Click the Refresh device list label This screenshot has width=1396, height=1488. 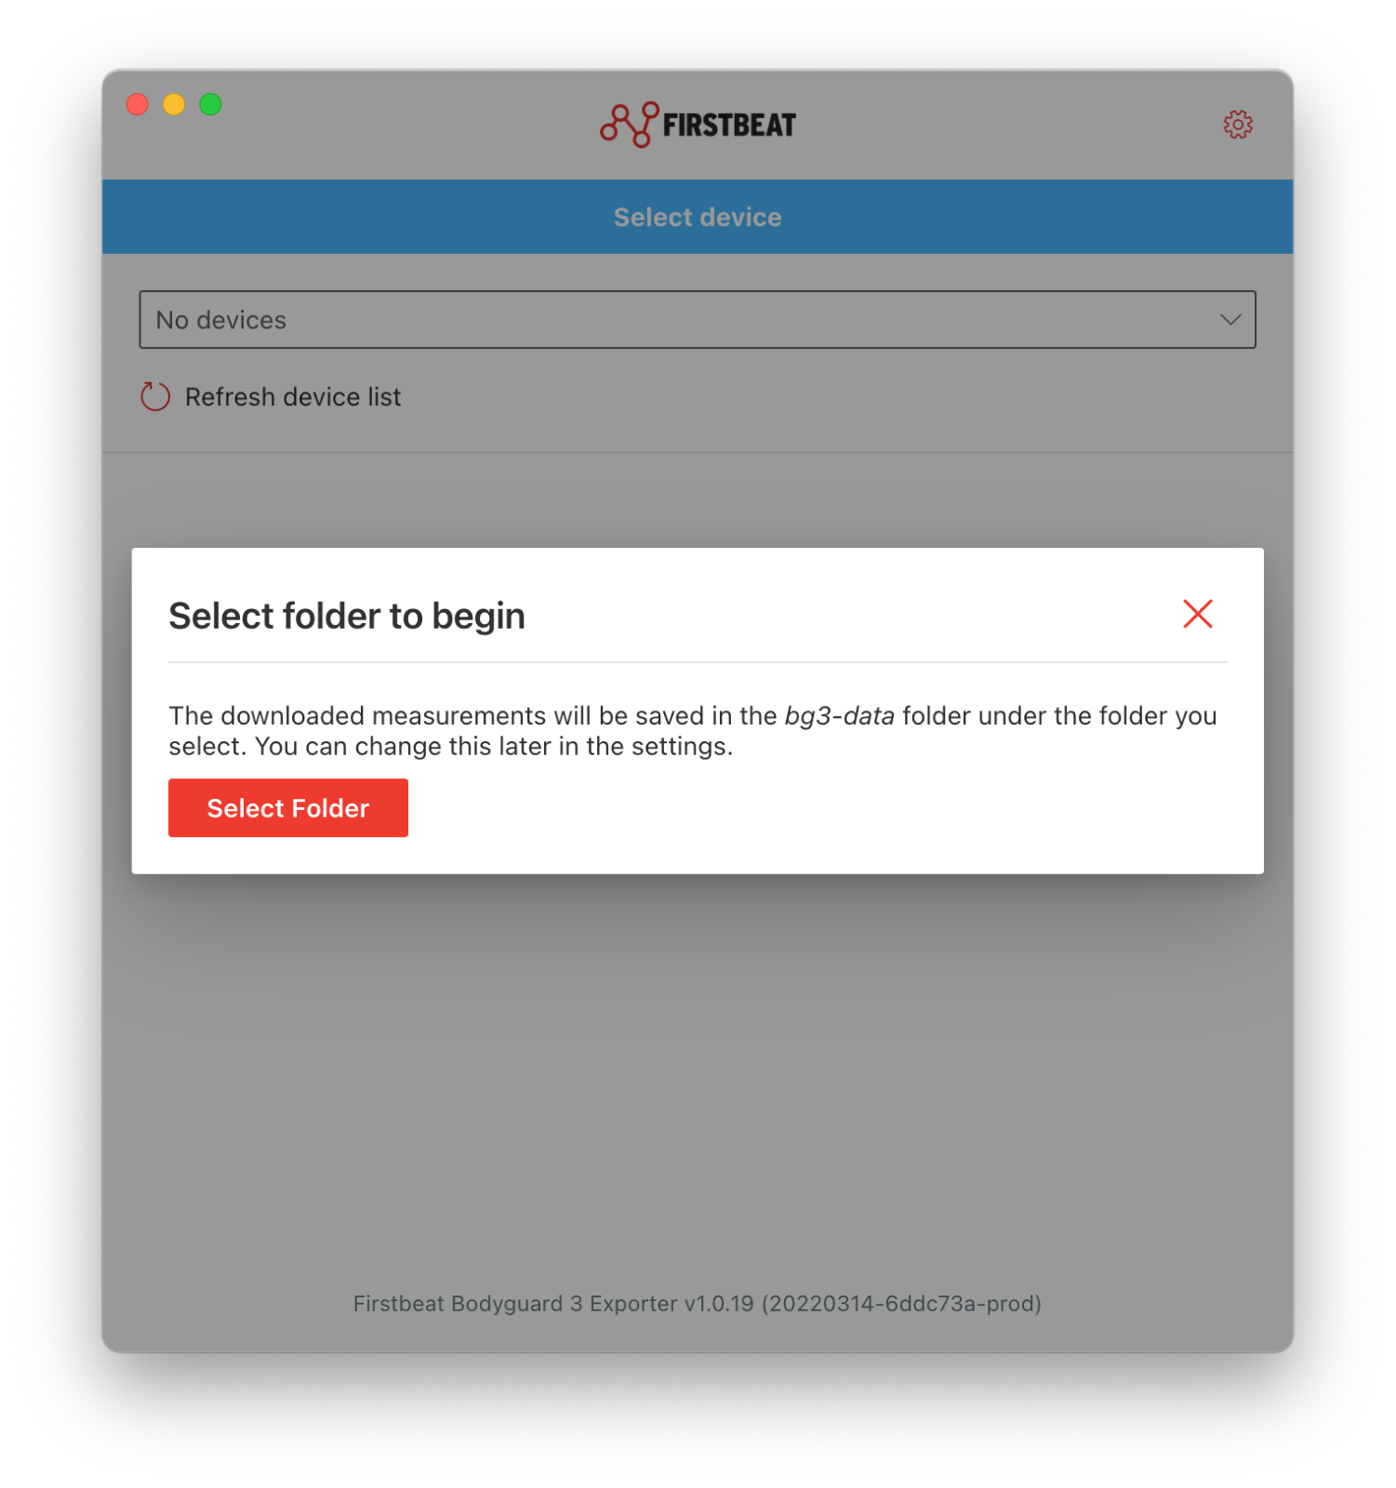pos(293,397)
